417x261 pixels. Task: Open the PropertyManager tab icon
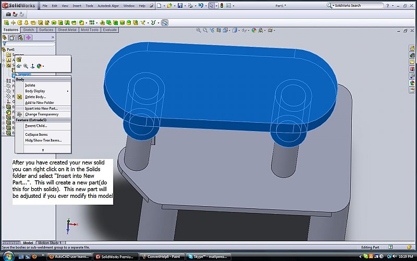(13, 38)
